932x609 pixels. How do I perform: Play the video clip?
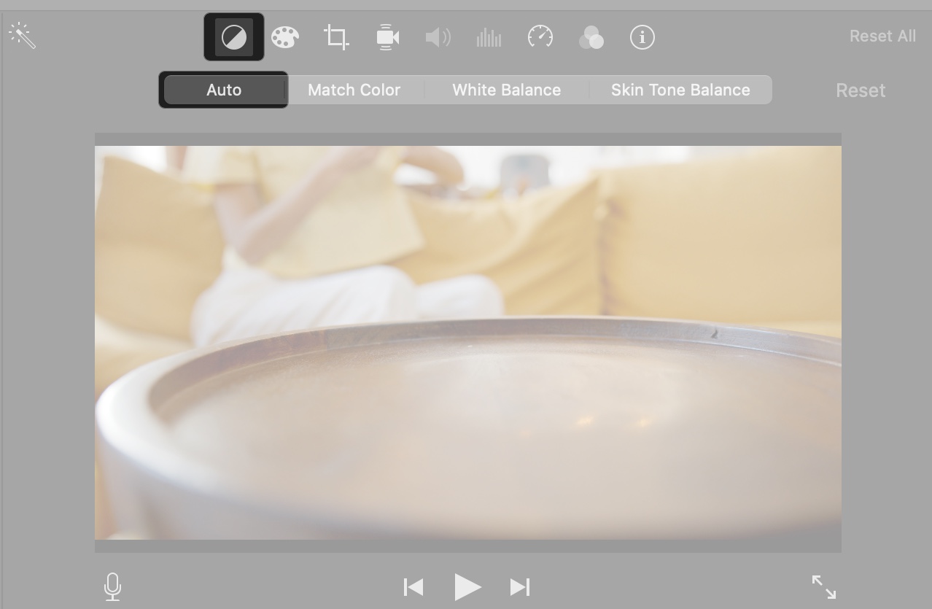click(x=467, y=586)
